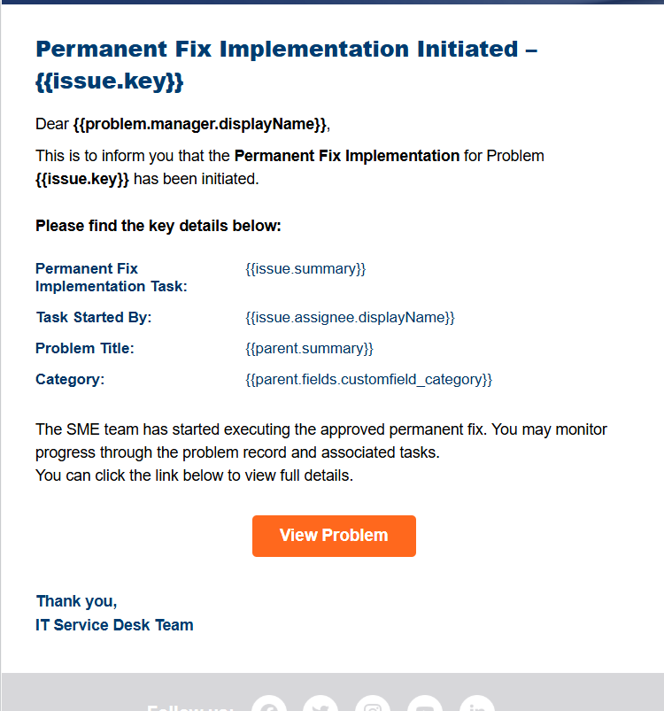Open the YouTube icon in footer
This screenshot has height=711, width=664.
(425, 707)
